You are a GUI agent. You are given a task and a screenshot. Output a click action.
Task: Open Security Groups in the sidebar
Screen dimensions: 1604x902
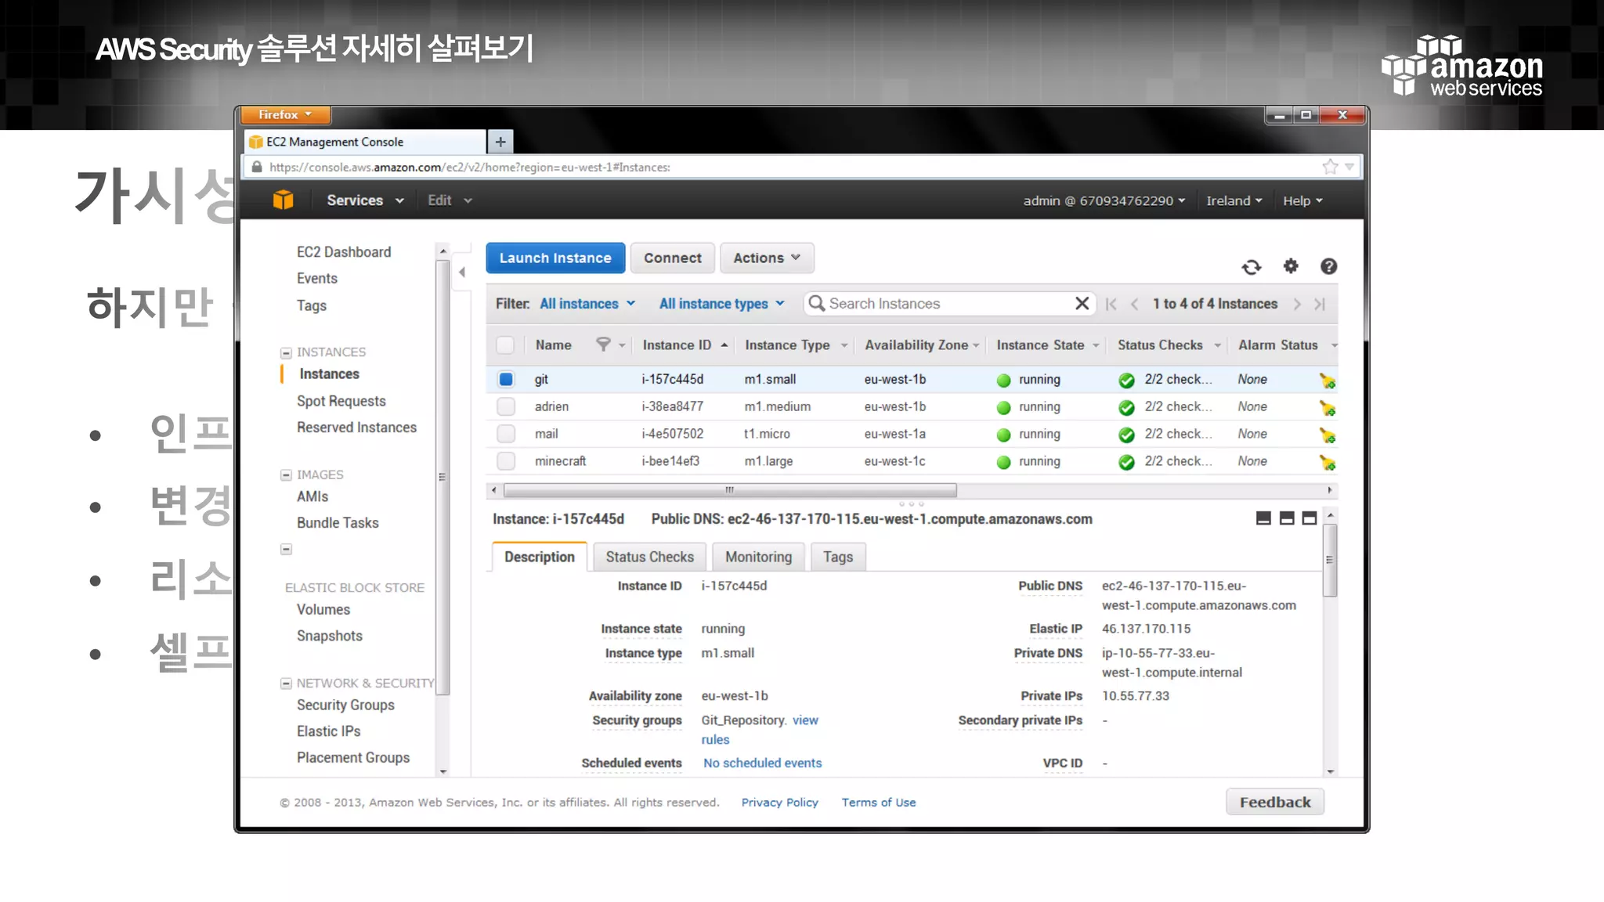pos(345,705)
